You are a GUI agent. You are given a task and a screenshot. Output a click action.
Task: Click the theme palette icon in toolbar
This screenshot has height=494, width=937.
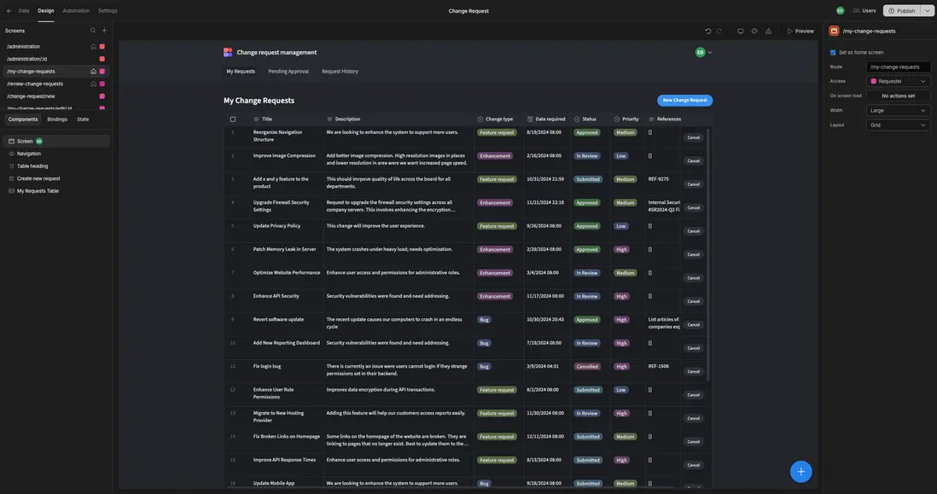pyautogui.click(x=754, y=31)
